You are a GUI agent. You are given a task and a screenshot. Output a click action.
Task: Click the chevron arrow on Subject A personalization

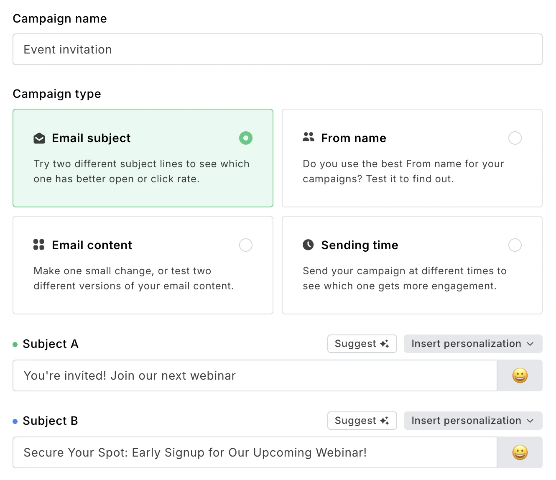[530, 344]
